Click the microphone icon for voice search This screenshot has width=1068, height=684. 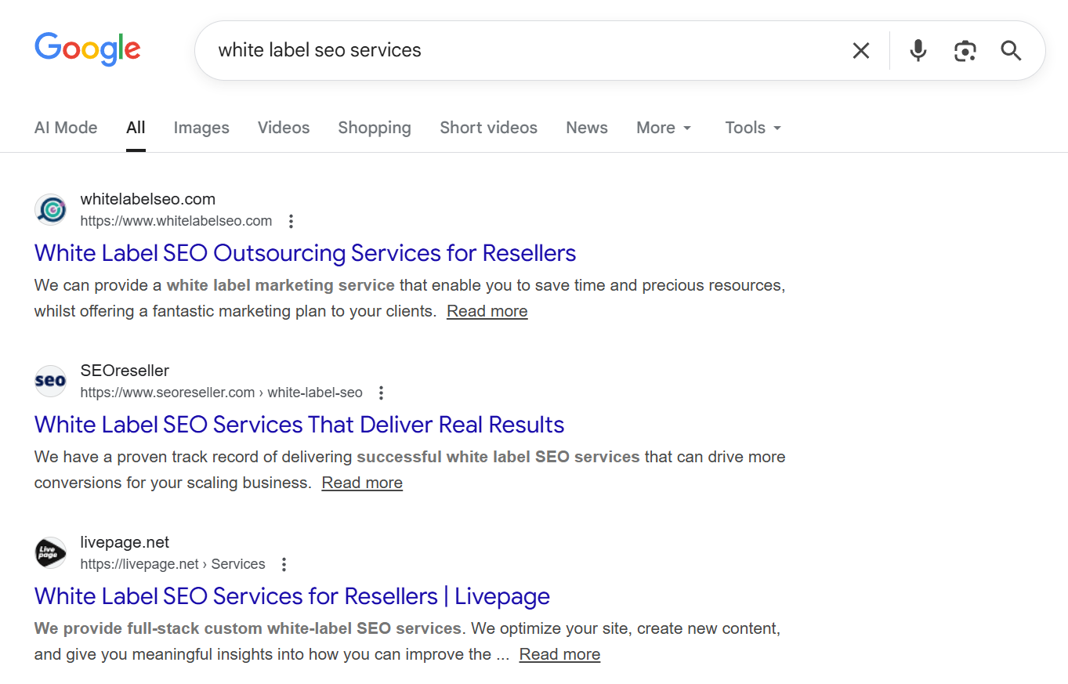click(917, 49)
